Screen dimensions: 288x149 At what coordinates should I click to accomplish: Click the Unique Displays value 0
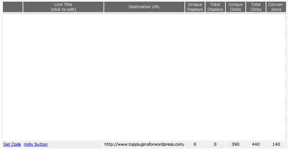[x=195, y=144]
